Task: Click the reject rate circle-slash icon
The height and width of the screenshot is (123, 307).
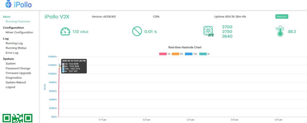Action: pos(137,31)
